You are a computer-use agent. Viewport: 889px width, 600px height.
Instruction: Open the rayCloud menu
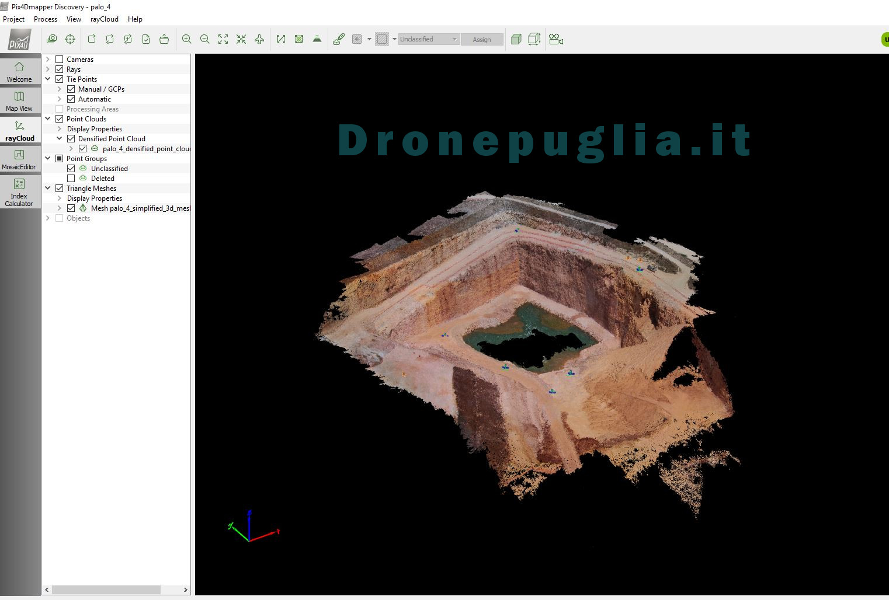105,19
